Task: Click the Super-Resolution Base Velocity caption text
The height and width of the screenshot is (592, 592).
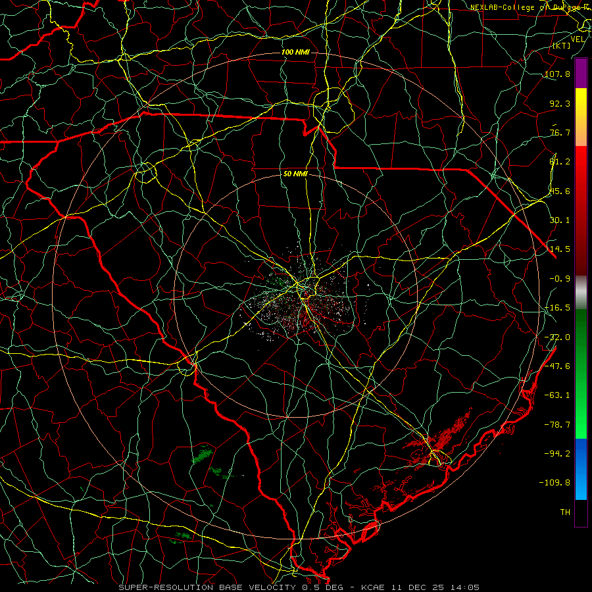Action: pos(299,587)
